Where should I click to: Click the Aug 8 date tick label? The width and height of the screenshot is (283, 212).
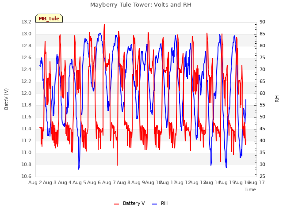tap(123, 182)
